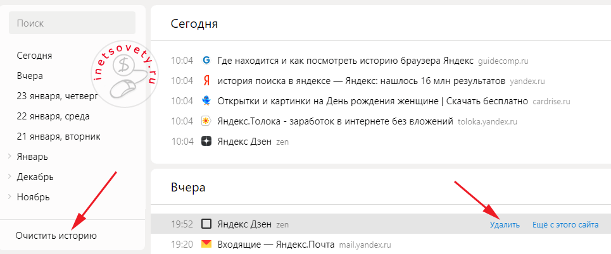
Task: Click Ещё с этого сайта link
Action: coord(565,224)
